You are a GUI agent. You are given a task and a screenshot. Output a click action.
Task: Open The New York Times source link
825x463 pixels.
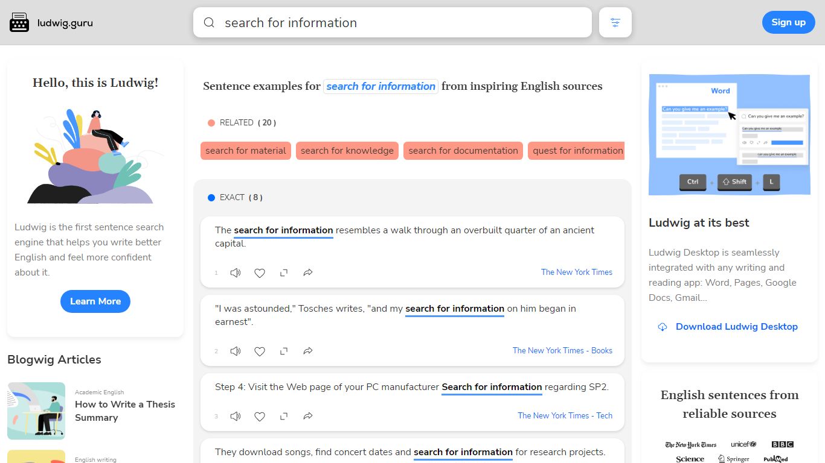577,272
